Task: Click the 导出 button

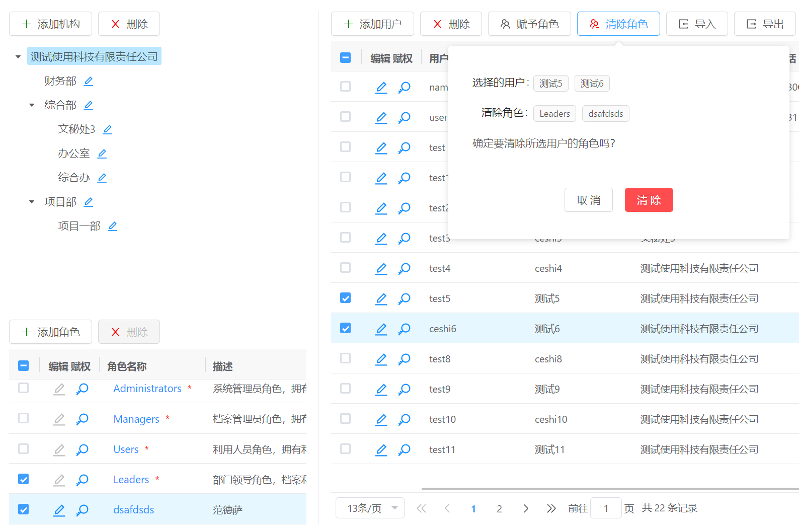Action: pyautogui.click(x=765, y=24)
